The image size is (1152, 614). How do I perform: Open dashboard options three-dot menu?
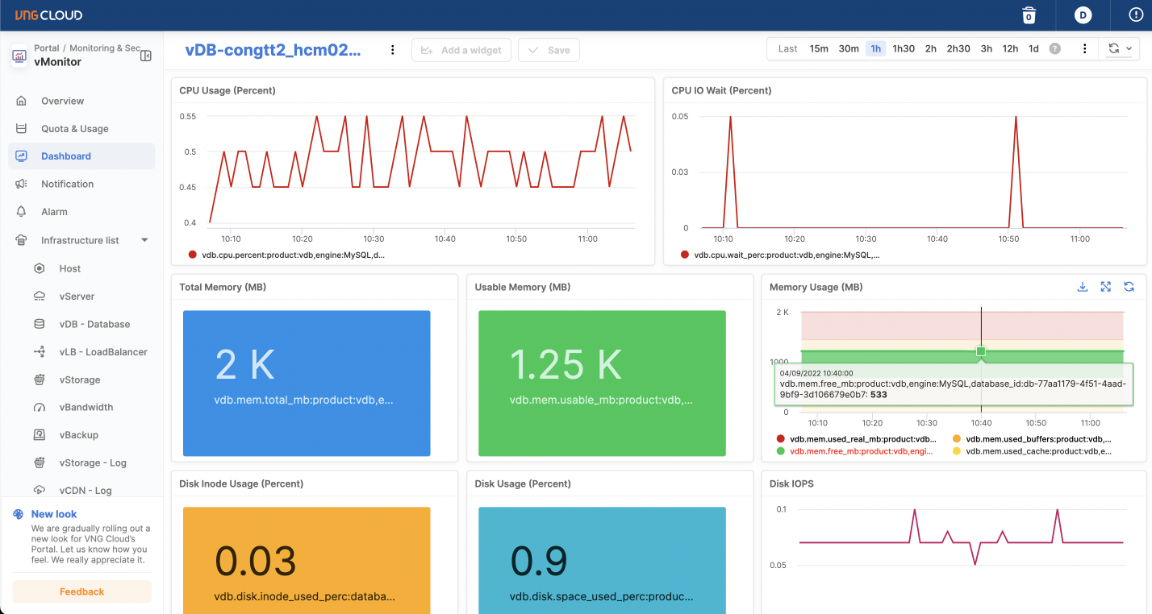[393, 50]
